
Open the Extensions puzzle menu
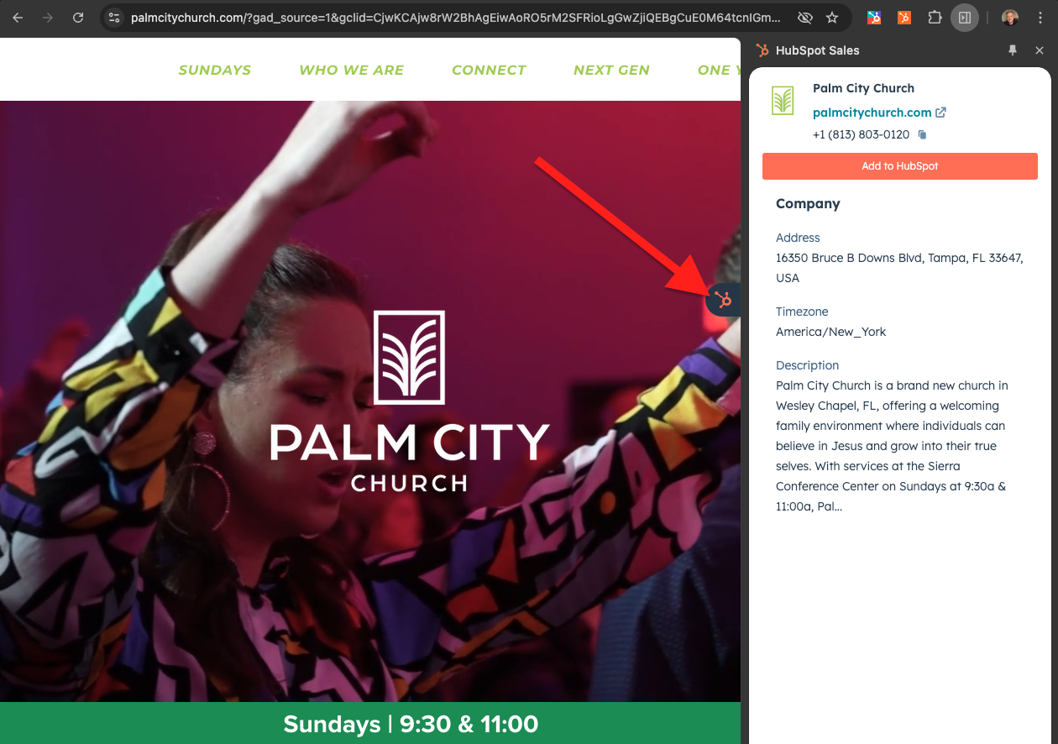click(x=935, y=17)
